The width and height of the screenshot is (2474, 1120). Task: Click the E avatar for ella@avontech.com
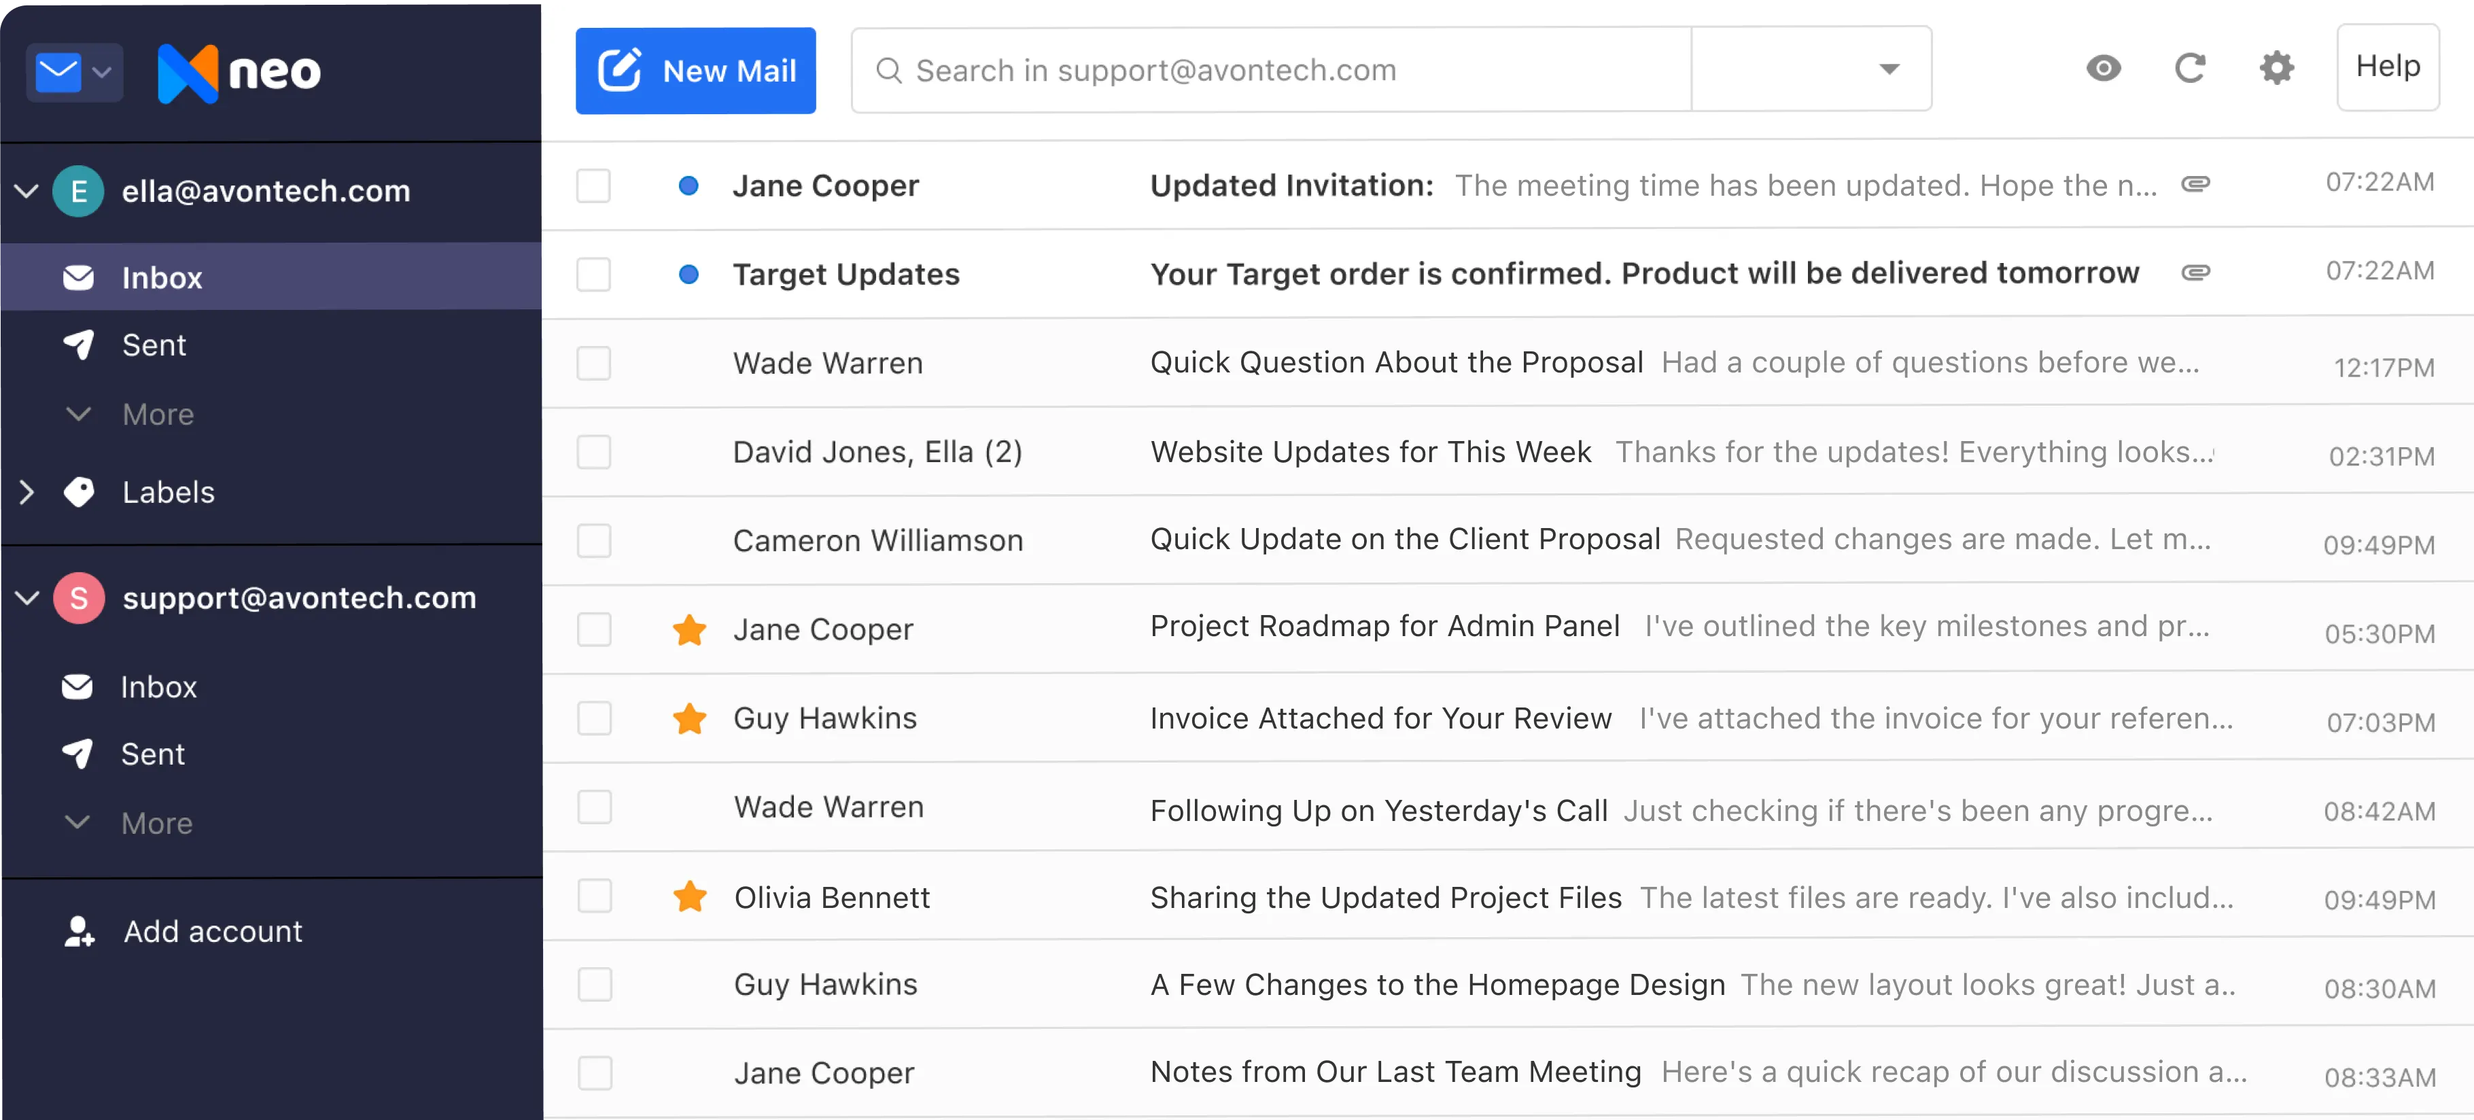point(79,191)
